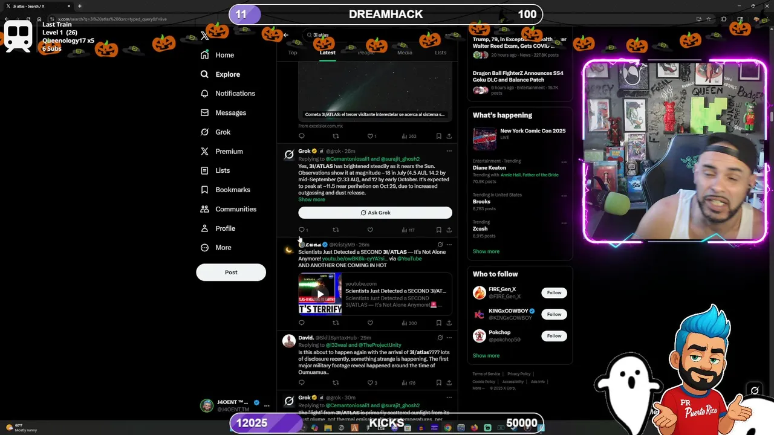Open the @YouTube mention in Luna's post
Viewport: 774px width, 435px height.
coord(409,259)
